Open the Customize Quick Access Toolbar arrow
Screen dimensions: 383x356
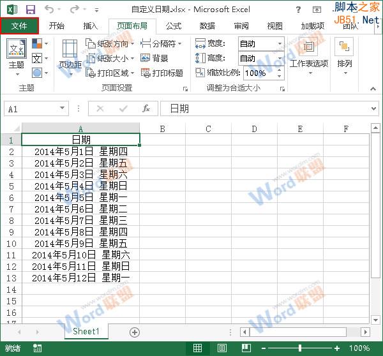point(97,10)
